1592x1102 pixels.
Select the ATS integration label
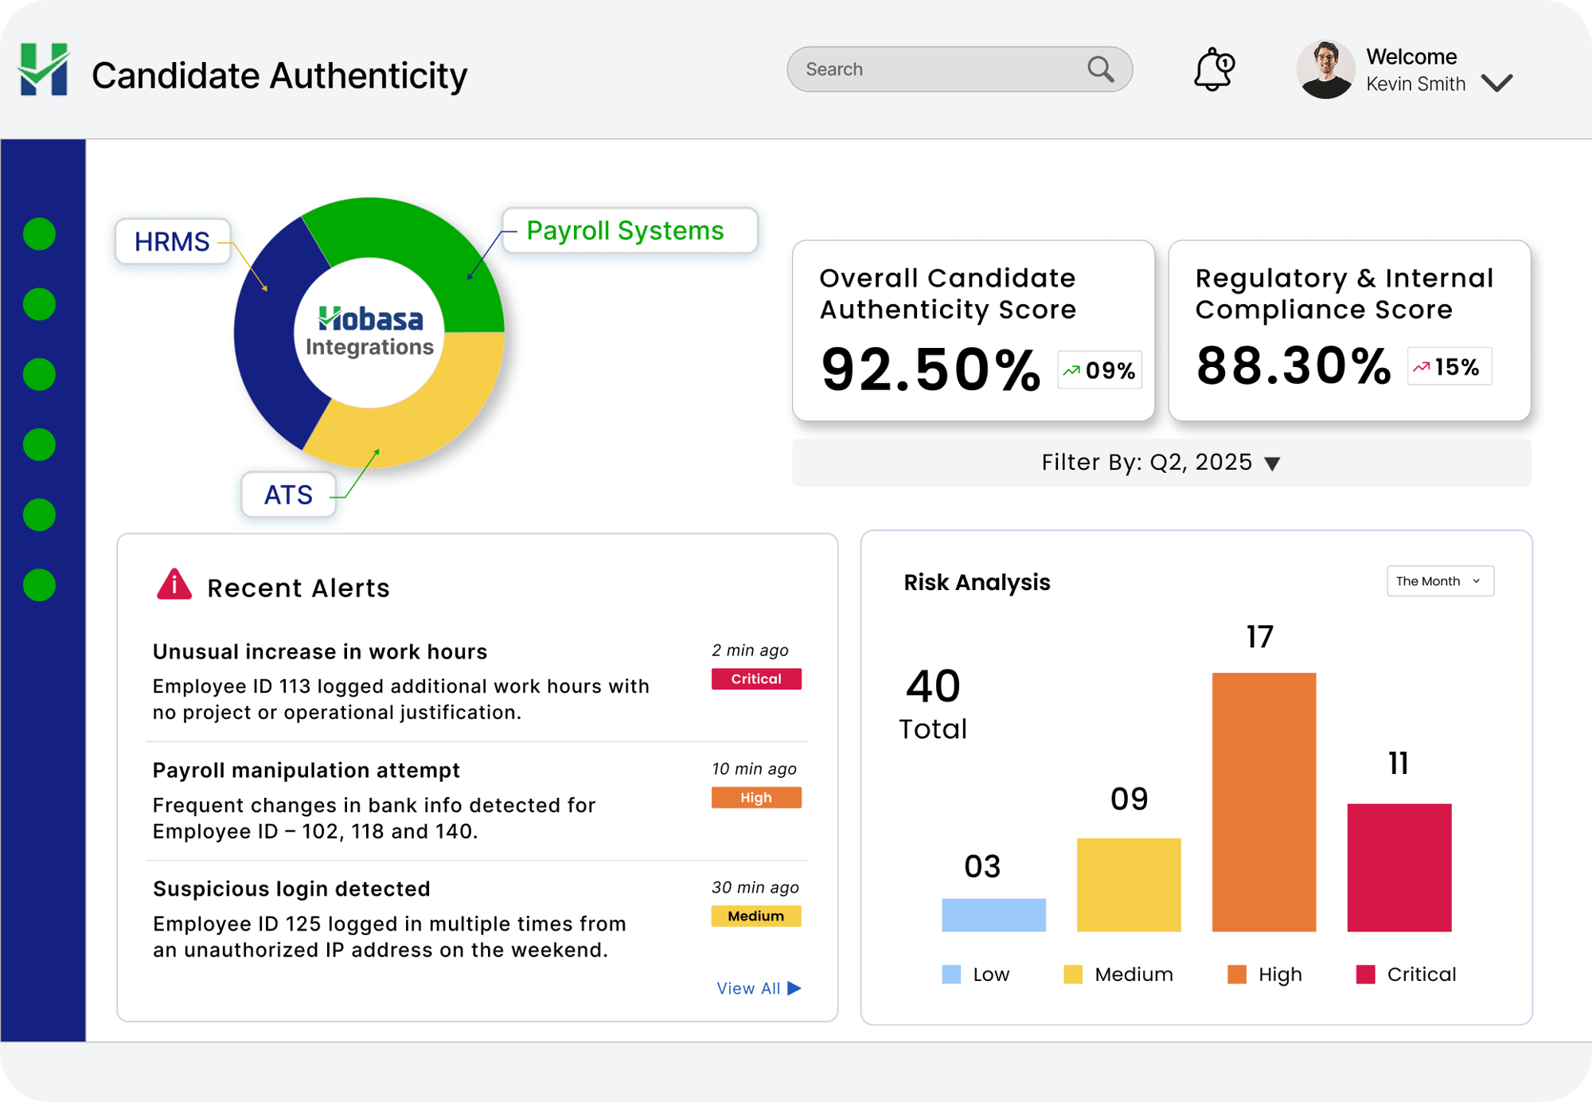tap(288, 494)
